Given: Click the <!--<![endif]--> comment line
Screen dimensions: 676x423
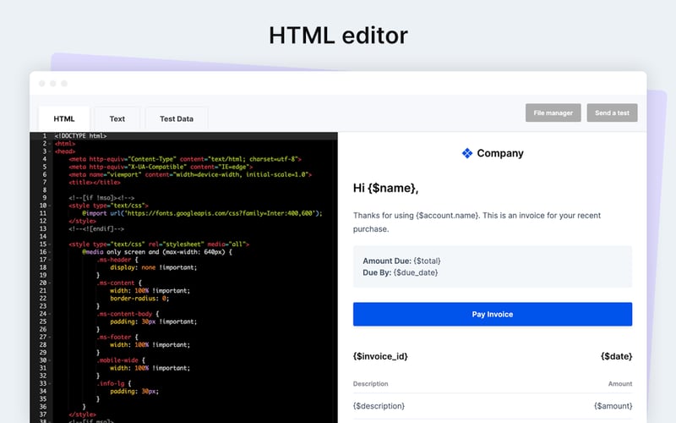Looking at the screenshot, I should (x=96, y=228).
